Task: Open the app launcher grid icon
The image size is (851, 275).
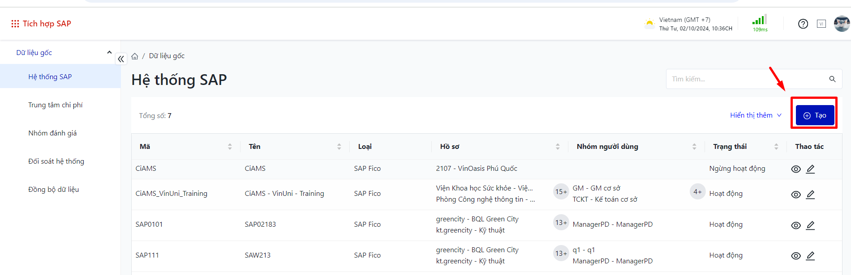Action: click(x=15, y=24)
